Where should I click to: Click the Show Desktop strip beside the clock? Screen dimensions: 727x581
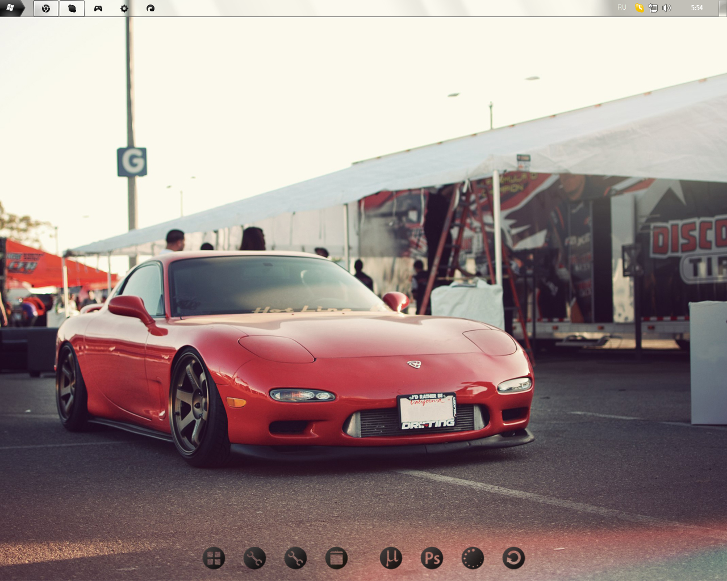pos(722,8)
